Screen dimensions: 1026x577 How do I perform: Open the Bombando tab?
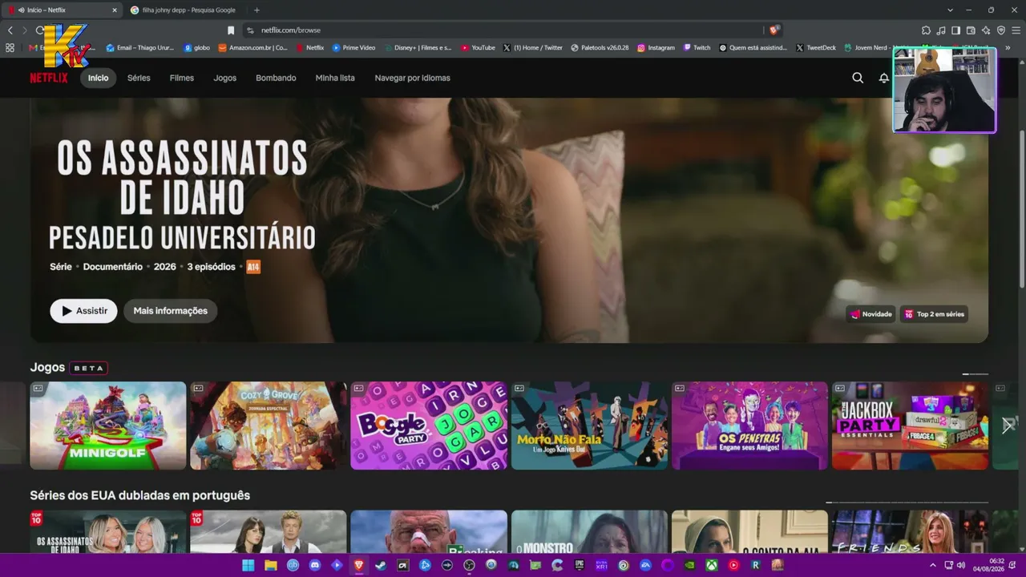point(276,78)
